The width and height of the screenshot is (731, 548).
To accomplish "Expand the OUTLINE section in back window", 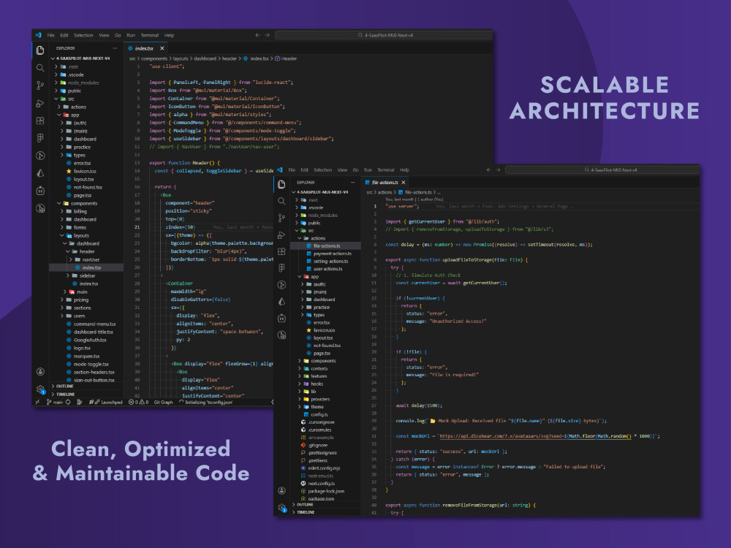I will pos(64,386).
